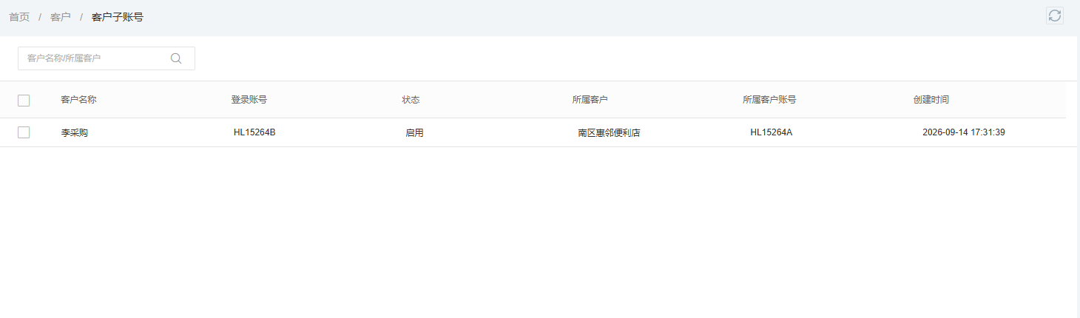Click creation time 2026-09-14 17:31:39
This screenshot has width=1080, height=318.
964,132
